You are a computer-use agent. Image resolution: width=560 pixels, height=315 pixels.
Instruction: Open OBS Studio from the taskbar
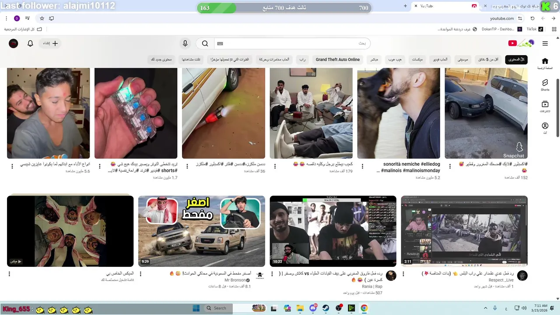click(339, 308)
